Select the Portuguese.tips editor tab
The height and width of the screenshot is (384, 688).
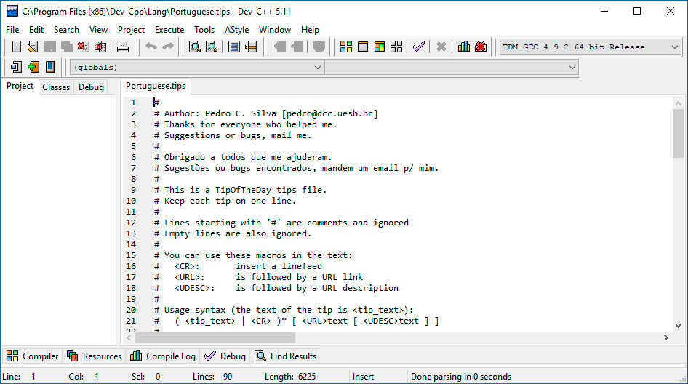click(x=156, y=86)
